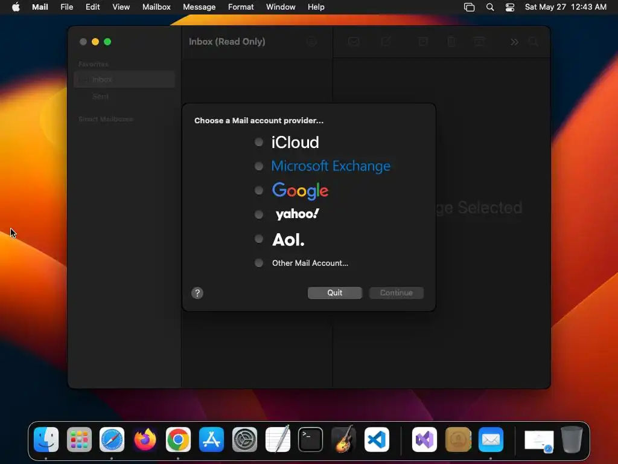Select the iCloud account provider radio button
Screen dimensions: 618x464
pos(258,142)
